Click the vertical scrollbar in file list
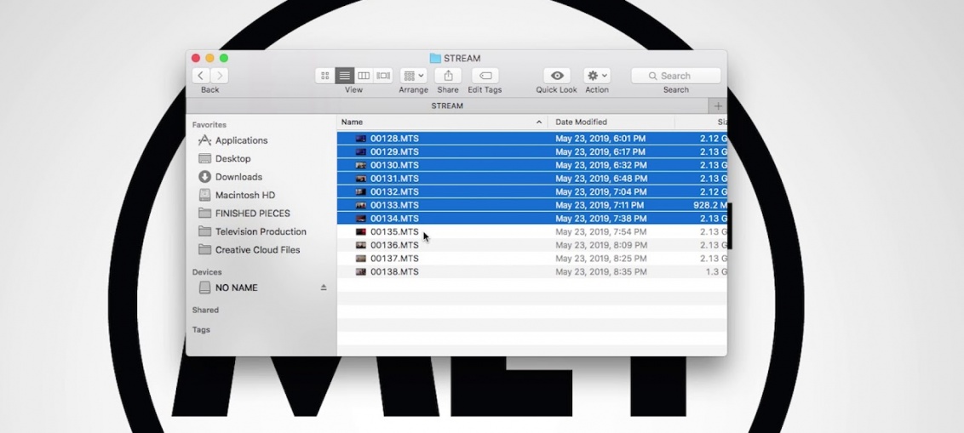 coord(730,225)
